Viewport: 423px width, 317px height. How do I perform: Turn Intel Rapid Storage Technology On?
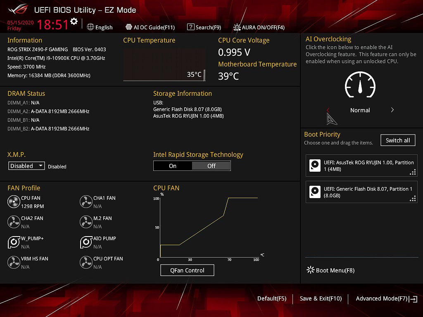pyautogui.click(x=173, y=166)
